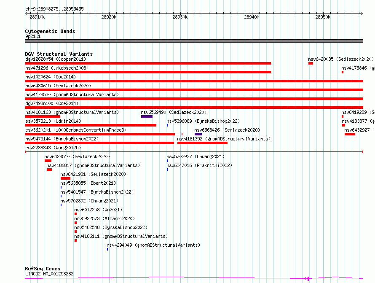Screen dimensions: 375x283
Task: Click the Cytogenetic Bands track title
Action: click(x=50, y=31)
